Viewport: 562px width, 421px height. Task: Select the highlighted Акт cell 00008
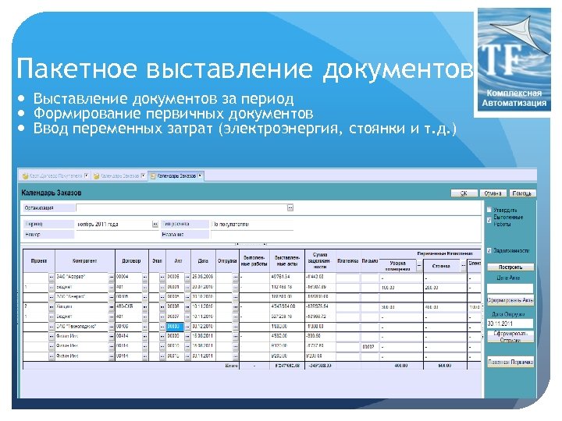coord(175,327)
